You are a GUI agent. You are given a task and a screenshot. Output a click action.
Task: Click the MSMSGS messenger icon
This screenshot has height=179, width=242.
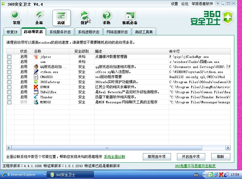click(x=36, y=102)
